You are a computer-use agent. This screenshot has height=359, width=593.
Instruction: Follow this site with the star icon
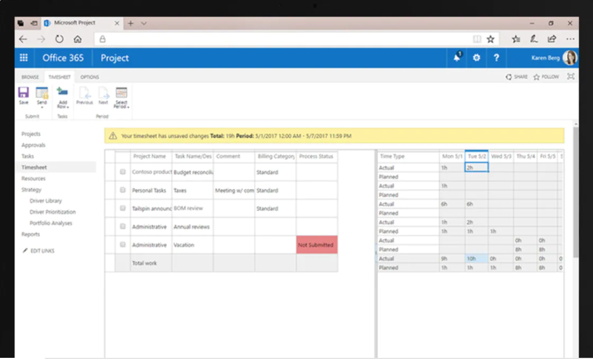536,77
